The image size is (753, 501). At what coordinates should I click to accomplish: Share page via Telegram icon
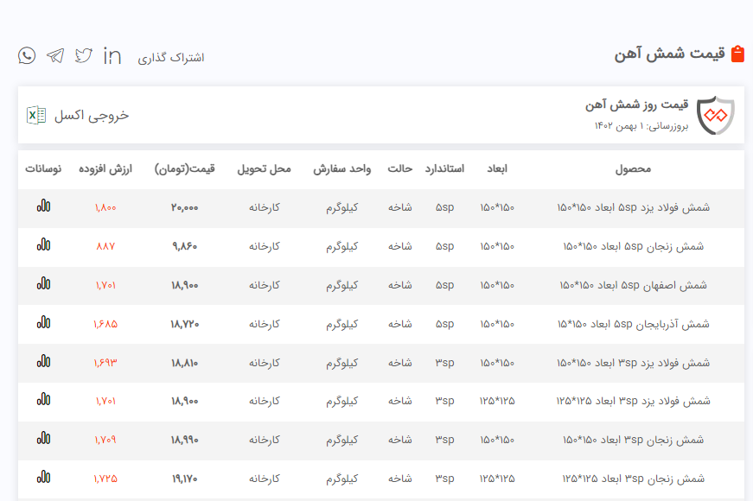[55, 56]
